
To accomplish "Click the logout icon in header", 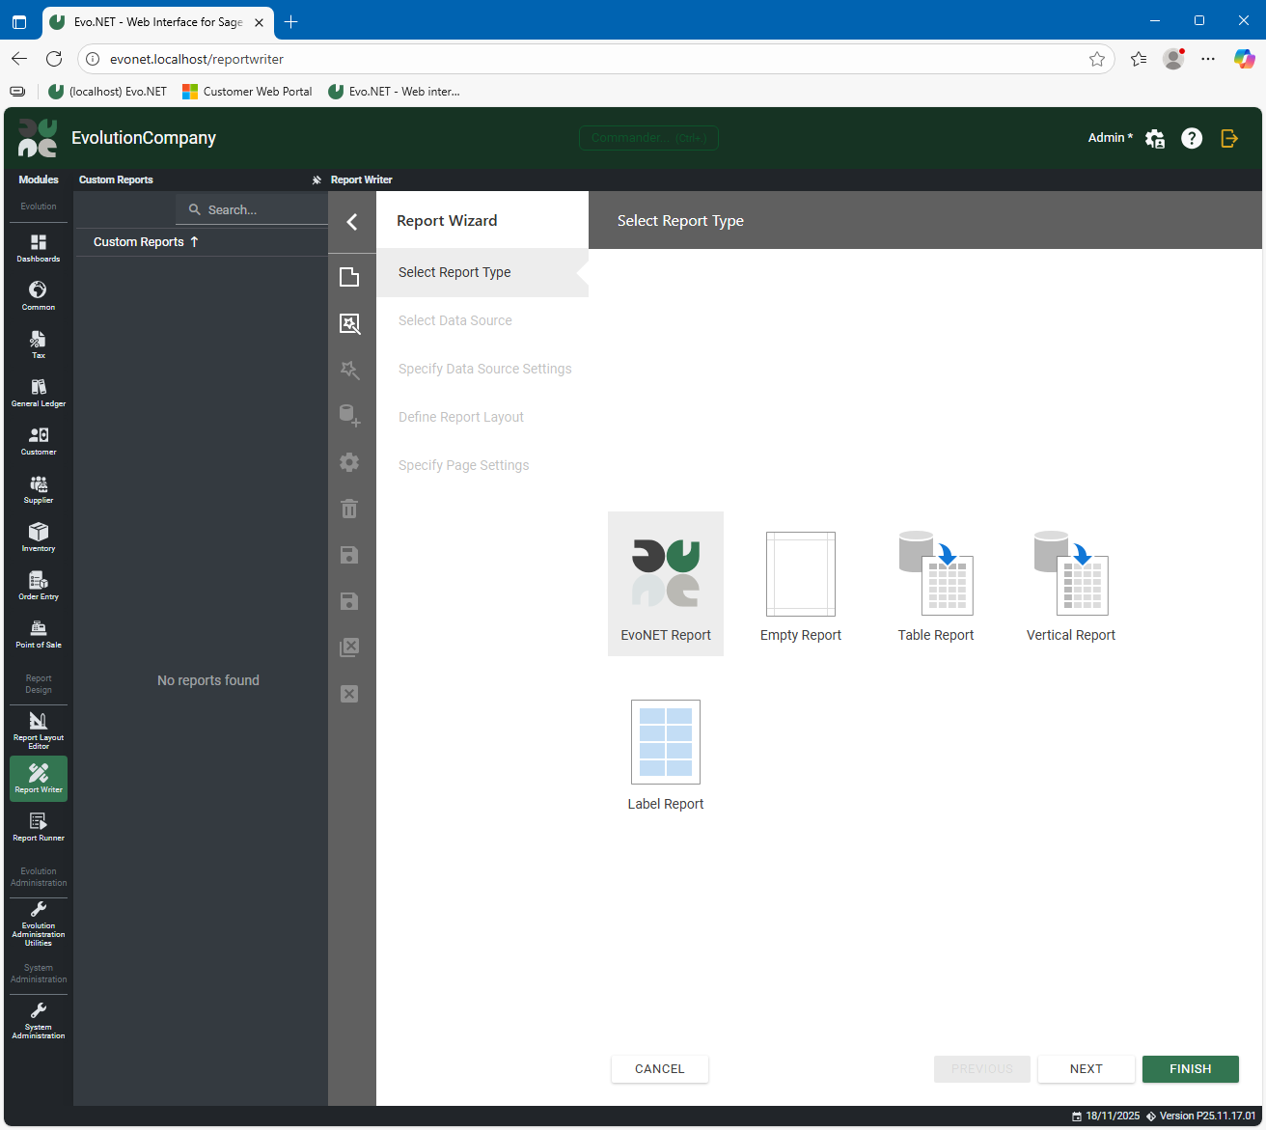I will coord(1229,138).
